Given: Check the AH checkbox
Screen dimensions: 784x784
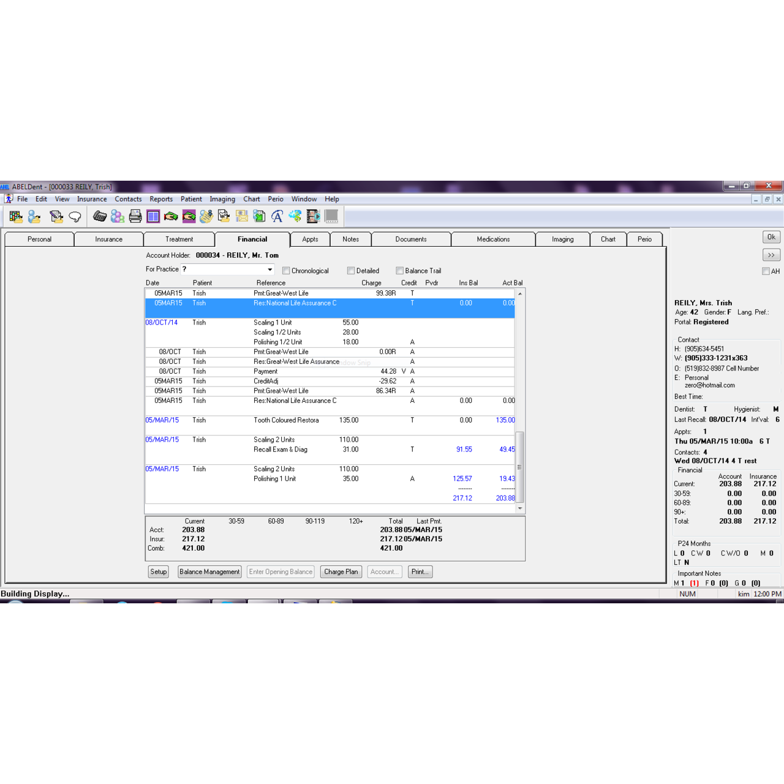Looking at the screenshot, I should 766,271.
